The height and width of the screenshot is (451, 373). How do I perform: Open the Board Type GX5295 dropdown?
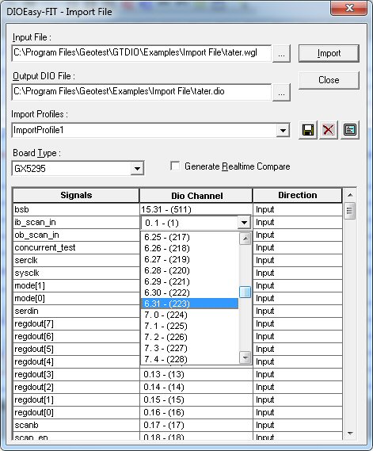coord(137,168)
